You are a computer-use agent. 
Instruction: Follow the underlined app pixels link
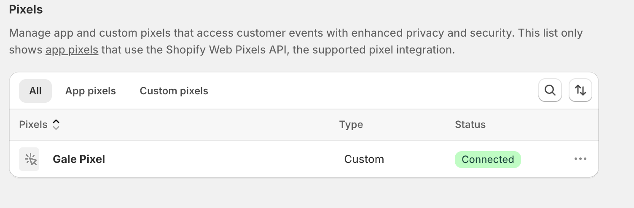coord(72,50)
